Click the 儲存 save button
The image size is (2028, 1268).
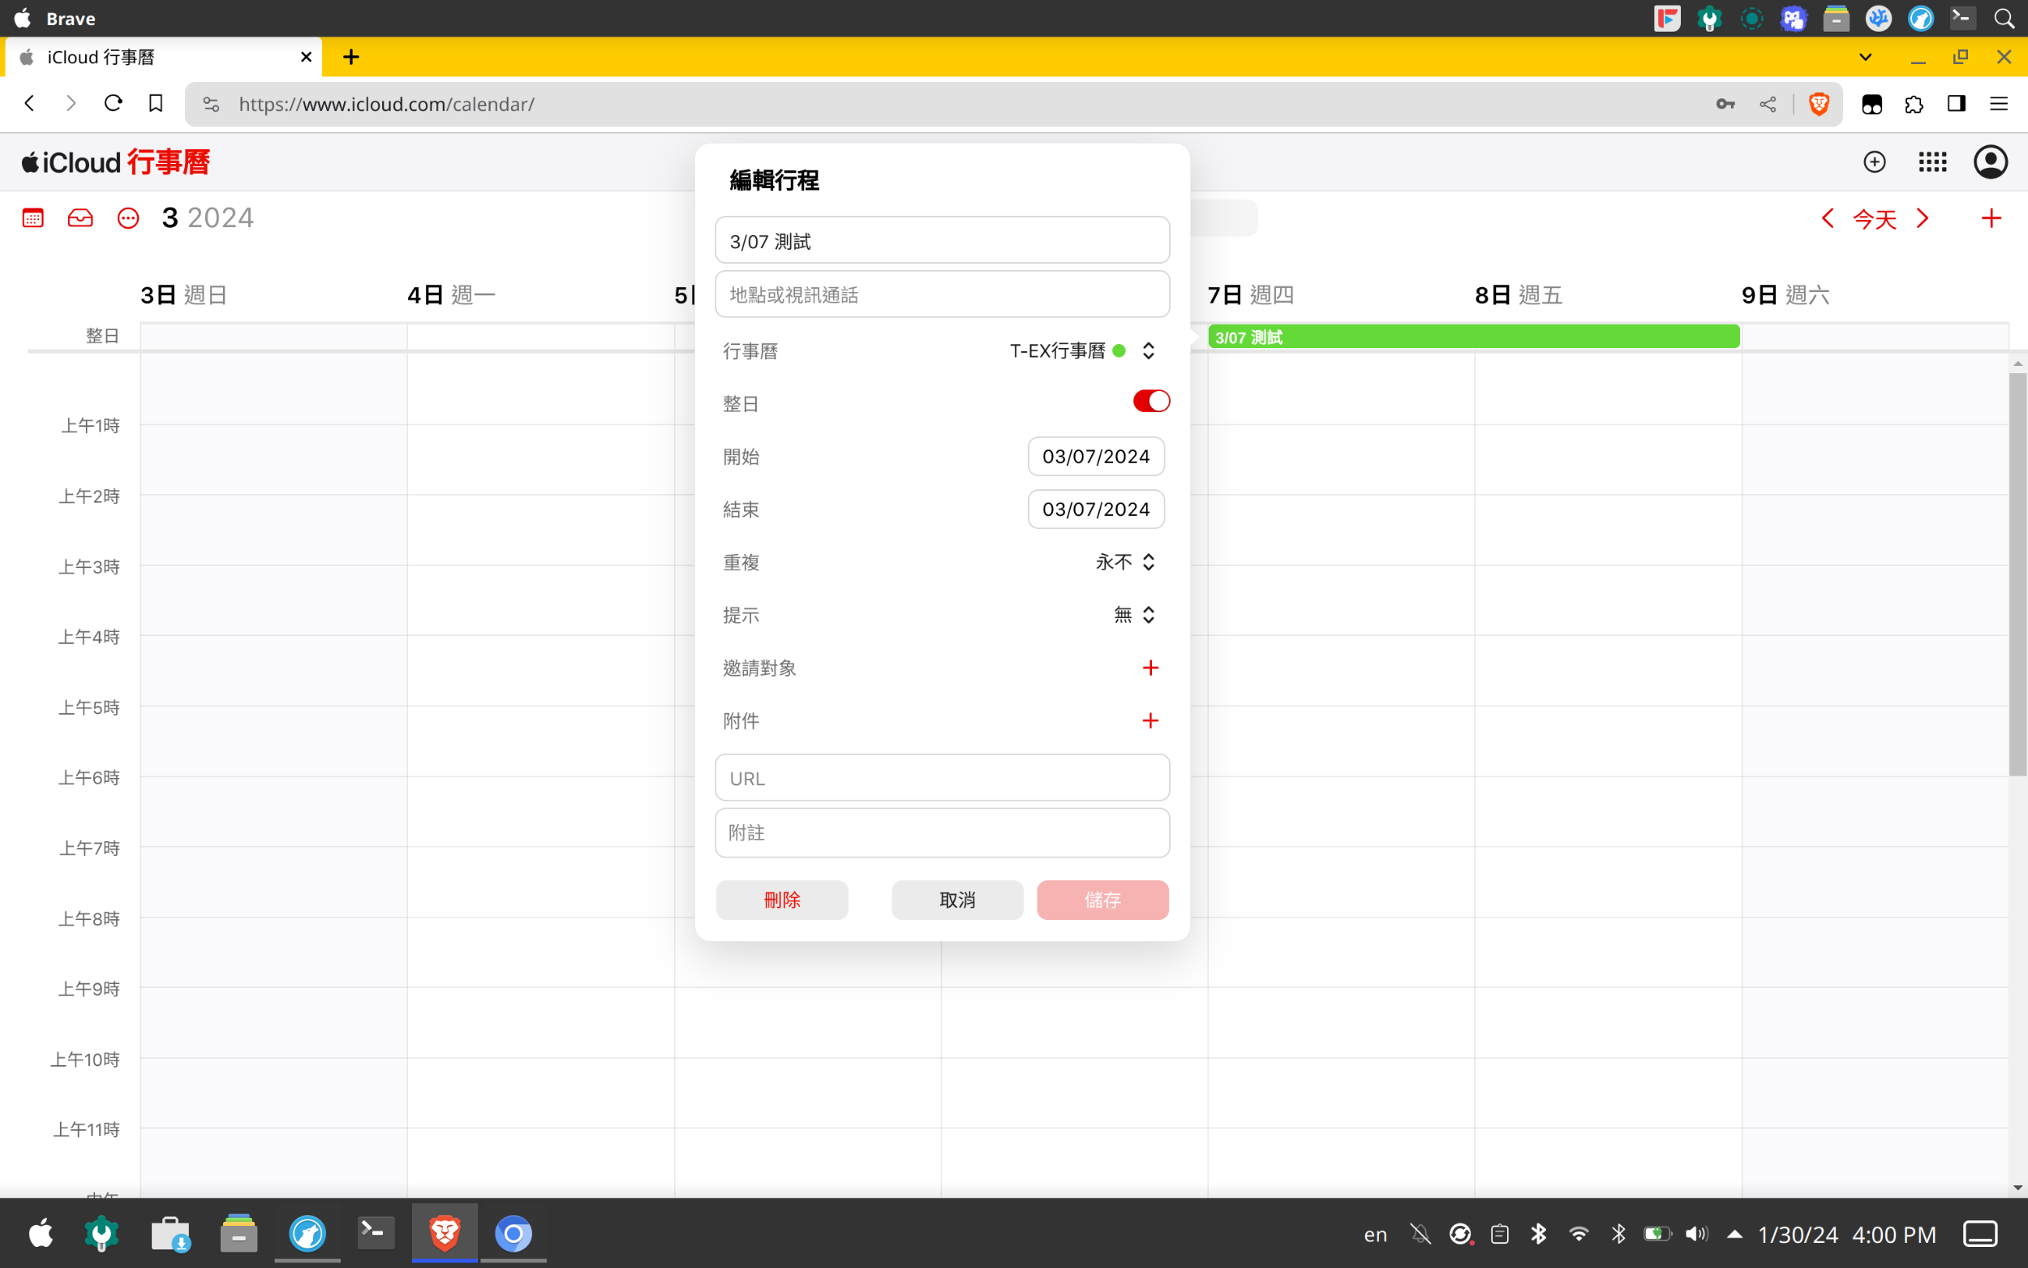[1102, 899]
